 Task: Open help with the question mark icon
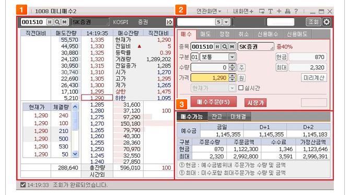coord(296,11)
